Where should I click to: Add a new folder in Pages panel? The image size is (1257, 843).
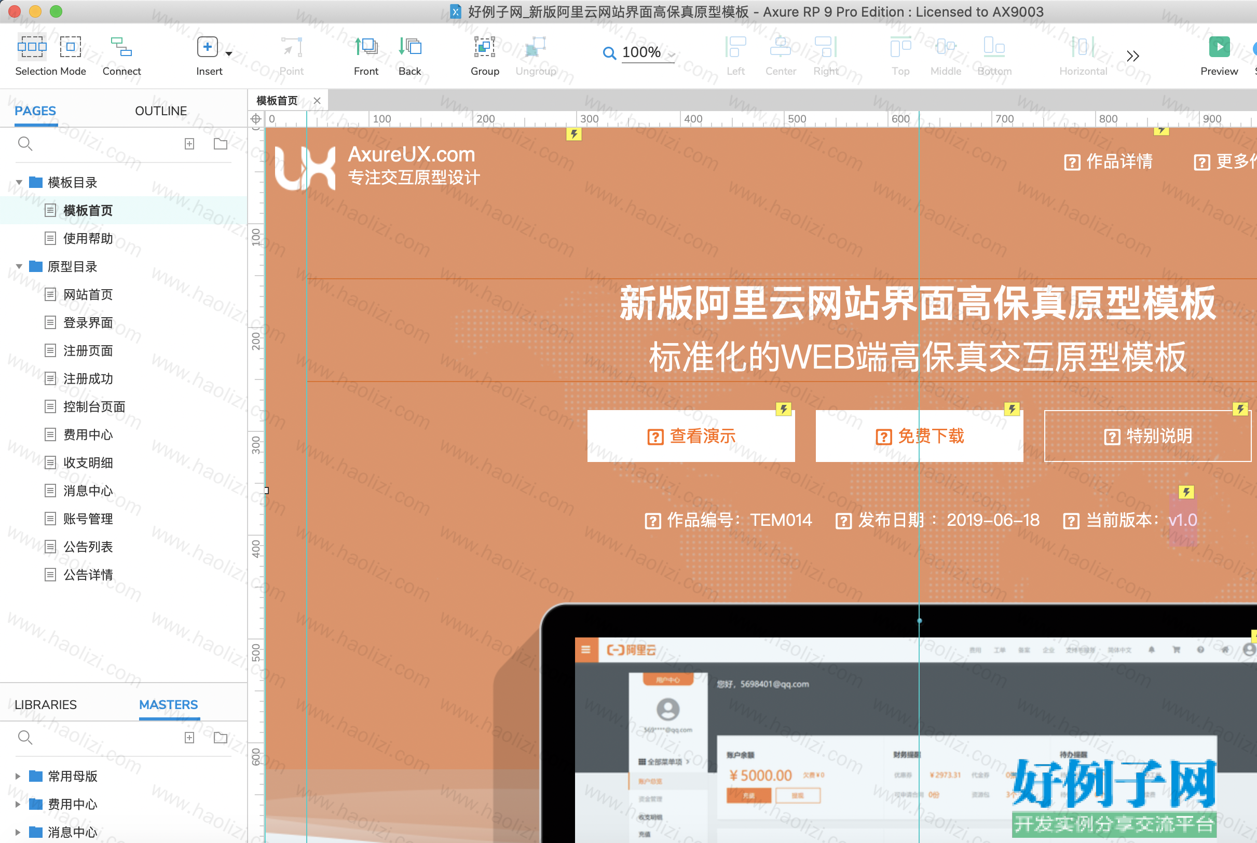point(221,144)
